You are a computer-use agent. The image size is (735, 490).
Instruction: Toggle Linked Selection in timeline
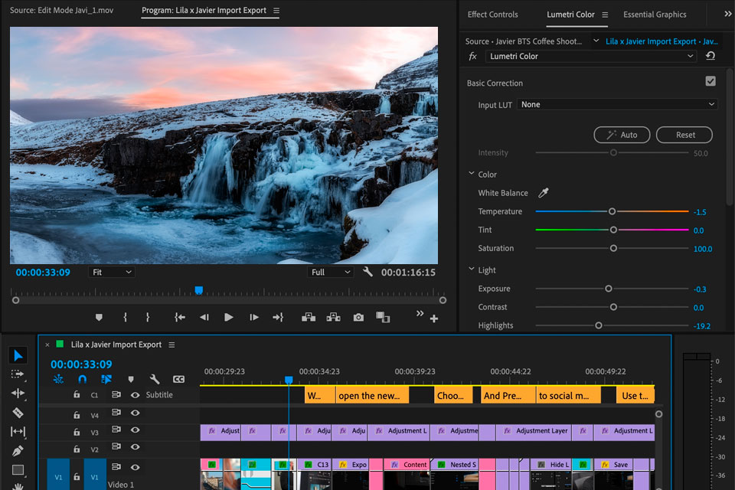point(106,379)
